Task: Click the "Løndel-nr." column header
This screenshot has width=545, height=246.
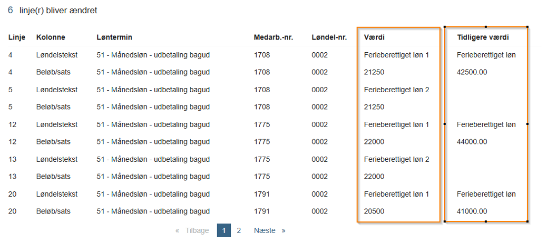Action: tap(329, 37)
